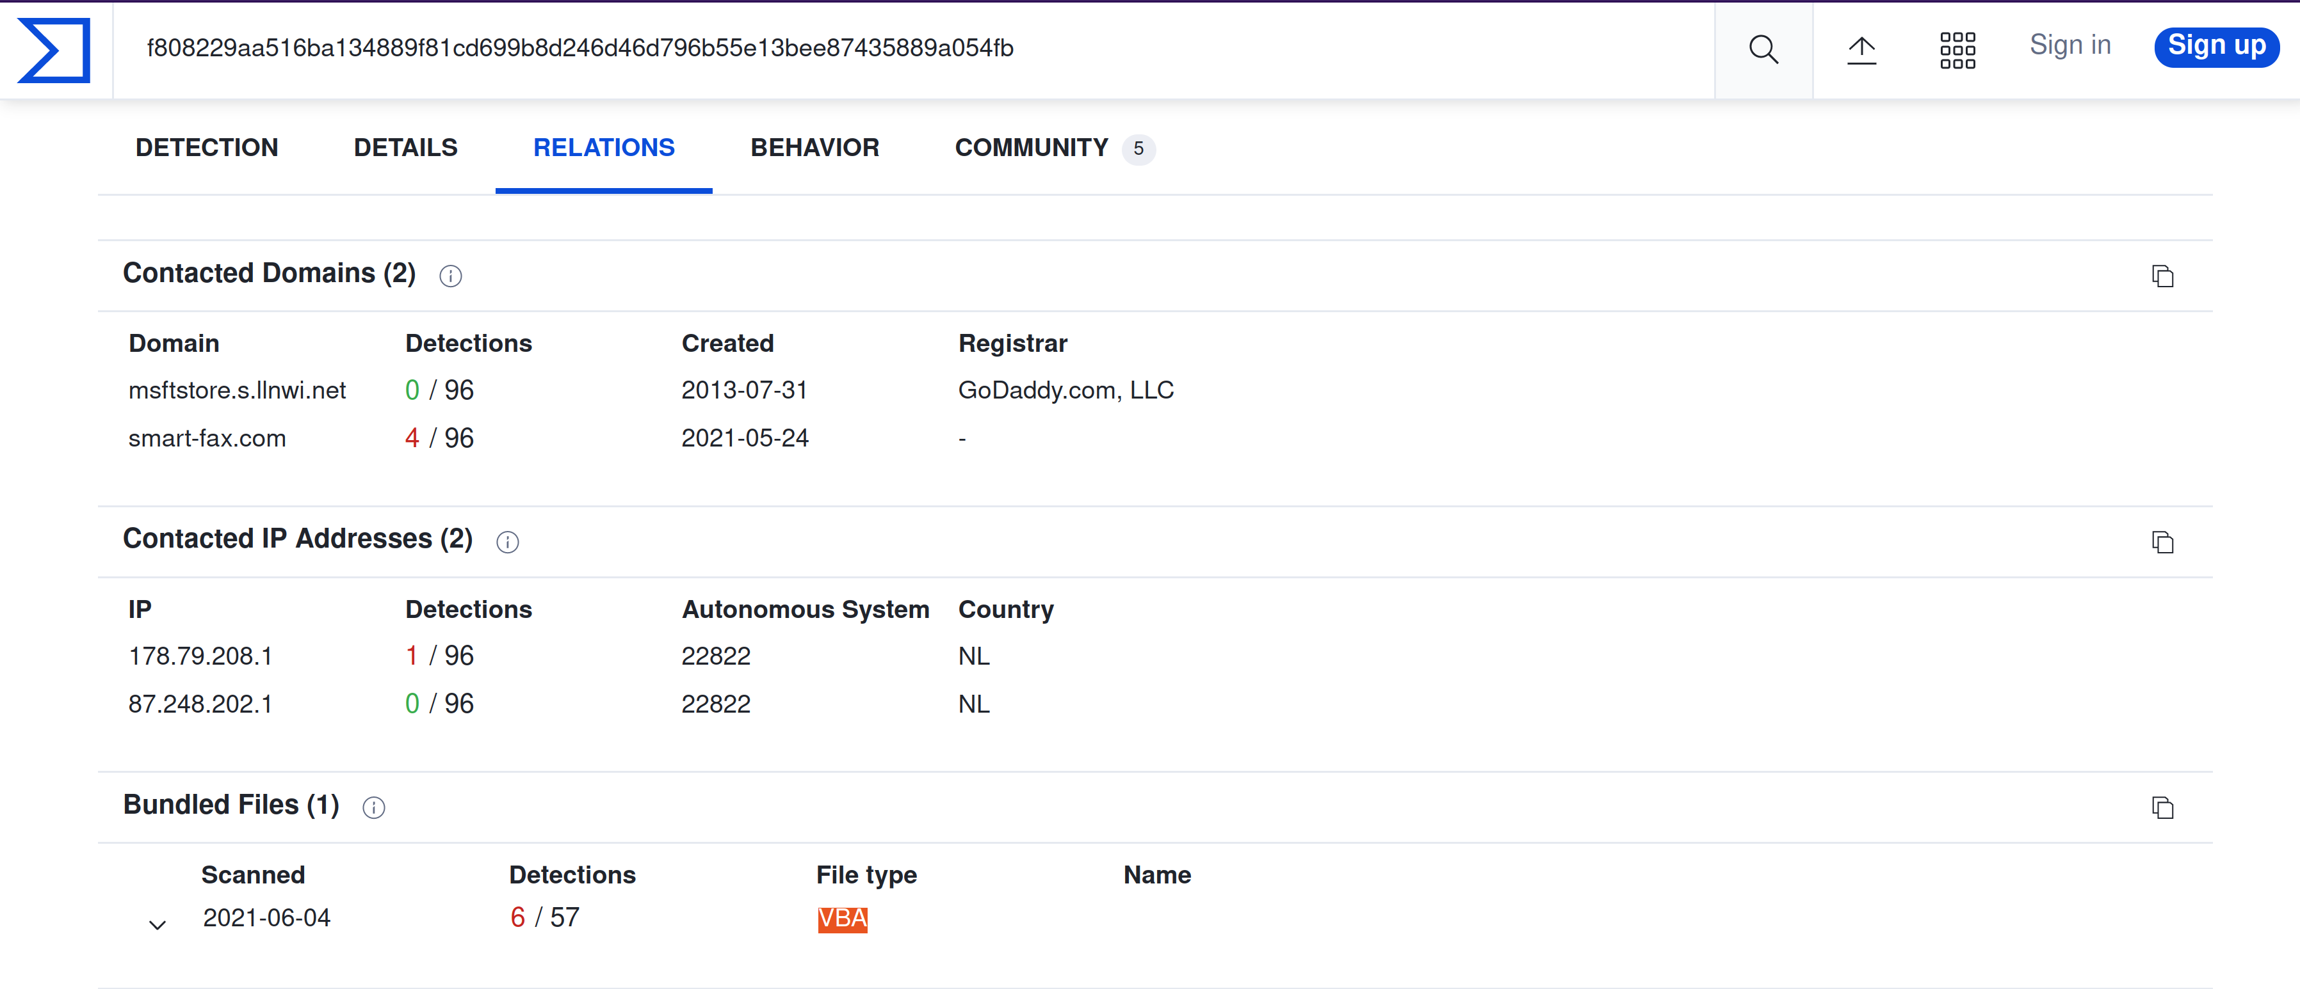The height and width of the screenshot is (989, 2300).
Task: Copy Contacted Domains list via copy icon
Action: (2162, 276)
